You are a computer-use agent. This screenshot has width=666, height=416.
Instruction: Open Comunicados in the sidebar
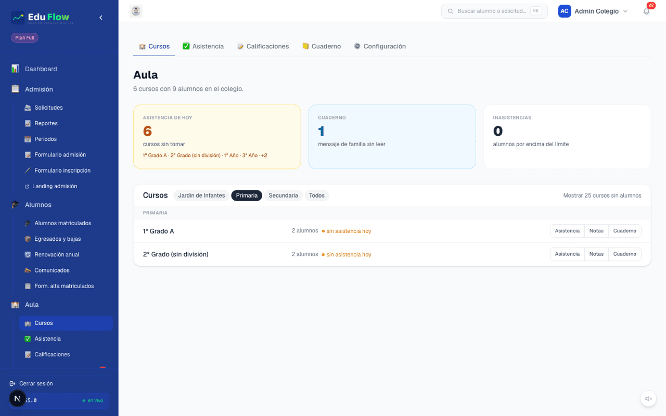tap(66, 270)
